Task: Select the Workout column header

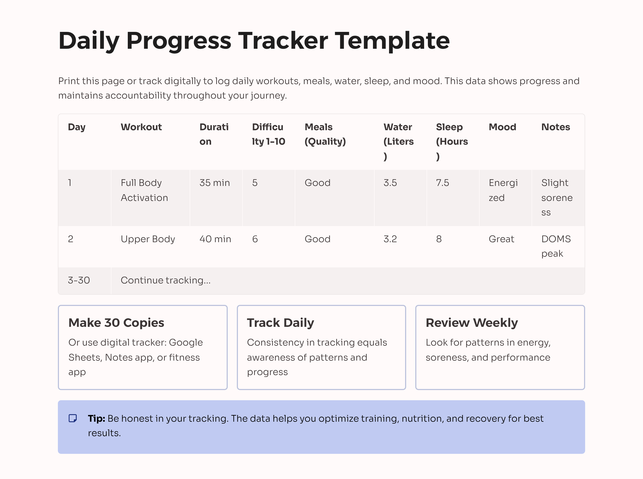Action: tap(141, 127)
